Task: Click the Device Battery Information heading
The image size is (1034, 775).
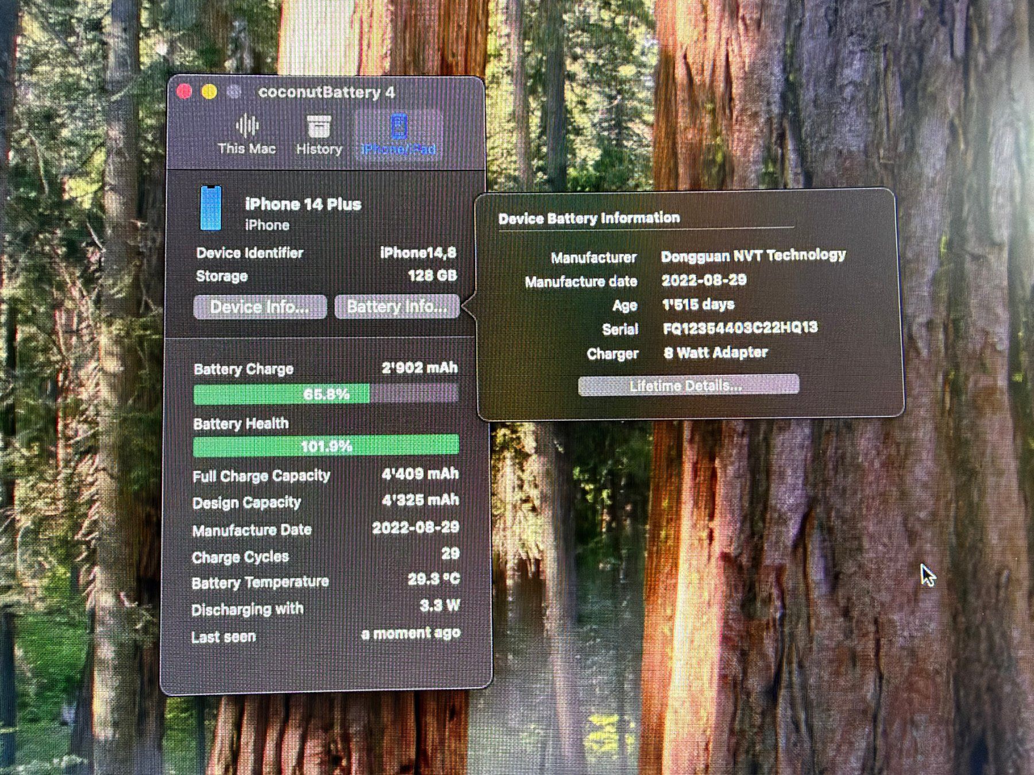Action: click(x=589, y=218)
